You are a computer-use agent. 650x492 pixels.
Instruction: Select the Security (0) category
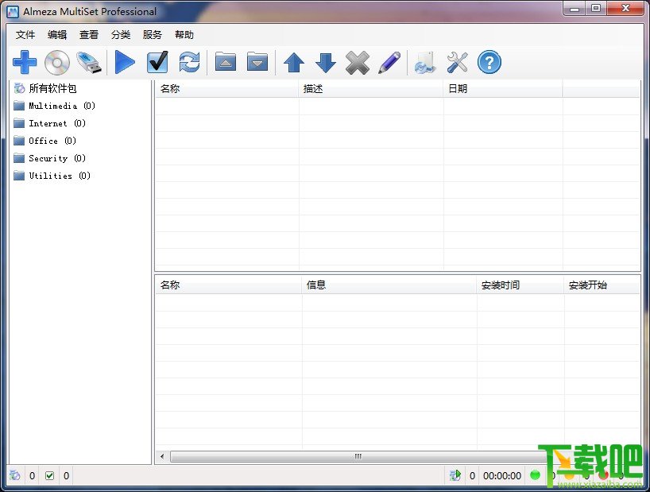click(57, 158)
